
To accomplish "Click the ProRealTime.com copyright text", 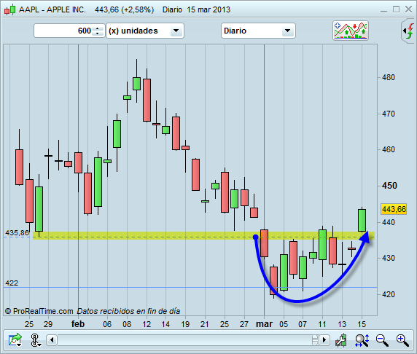I will click(39, 311).
